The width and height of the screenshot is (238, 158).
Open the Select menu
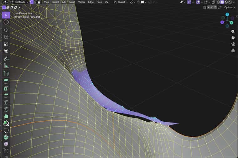pyautogui.click(x=55, y=2)
